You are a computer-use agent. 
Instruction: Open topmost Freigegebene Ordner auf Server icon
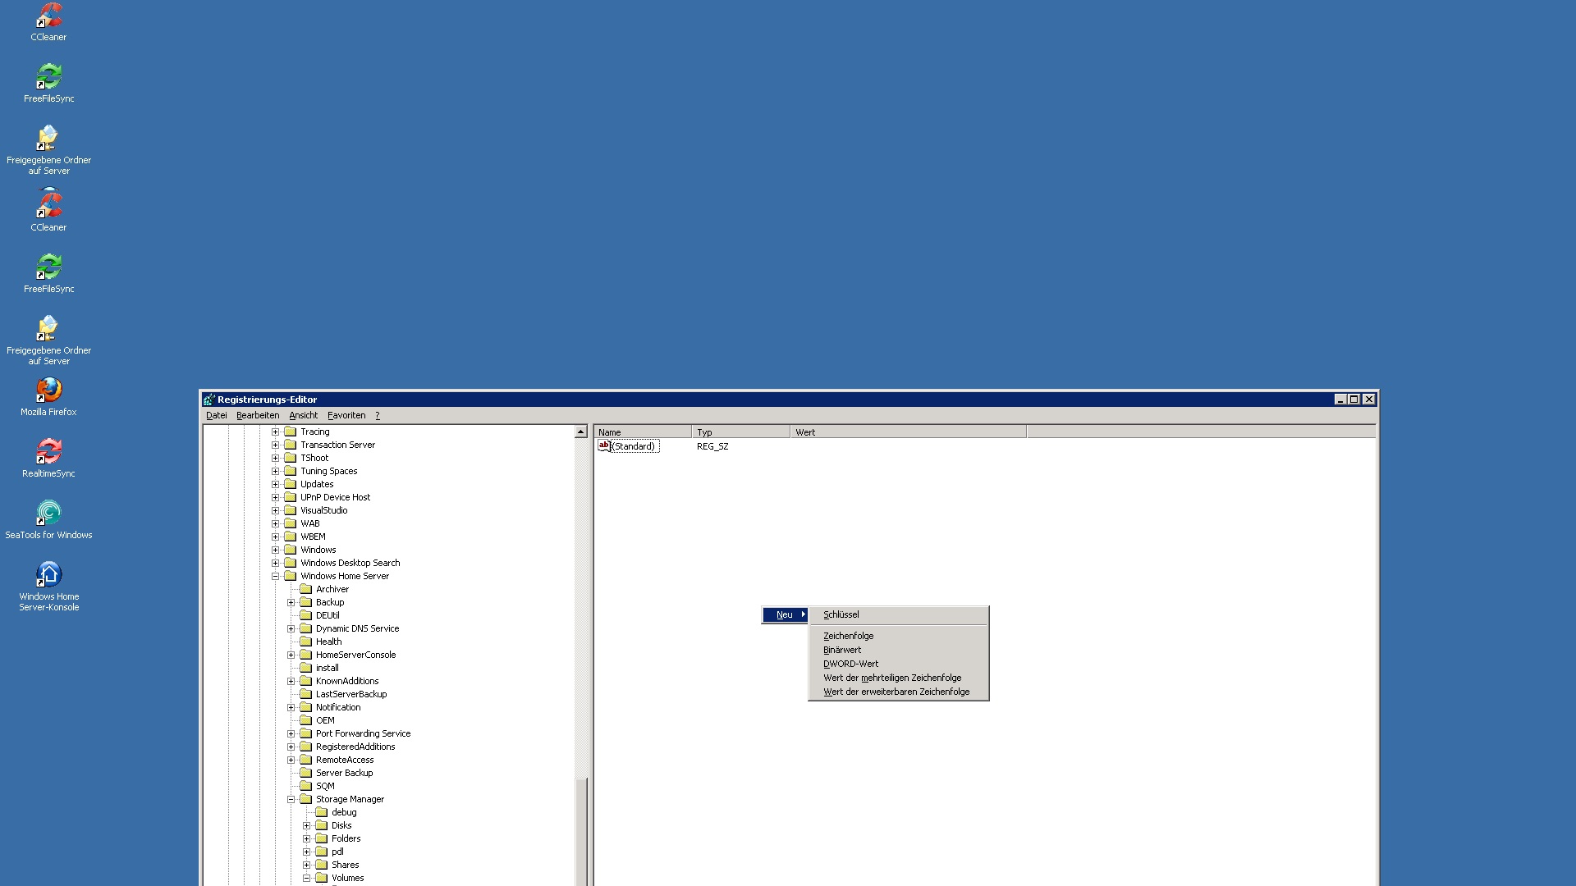tap(48, 139)
